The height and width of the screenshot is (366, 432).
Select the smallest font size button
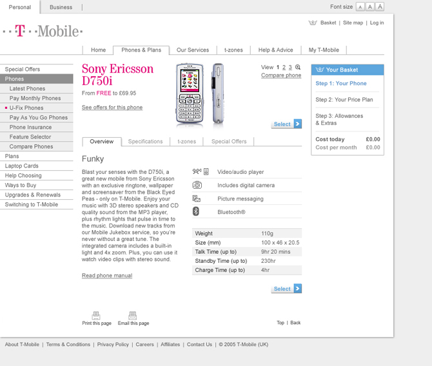pos(360,7)
